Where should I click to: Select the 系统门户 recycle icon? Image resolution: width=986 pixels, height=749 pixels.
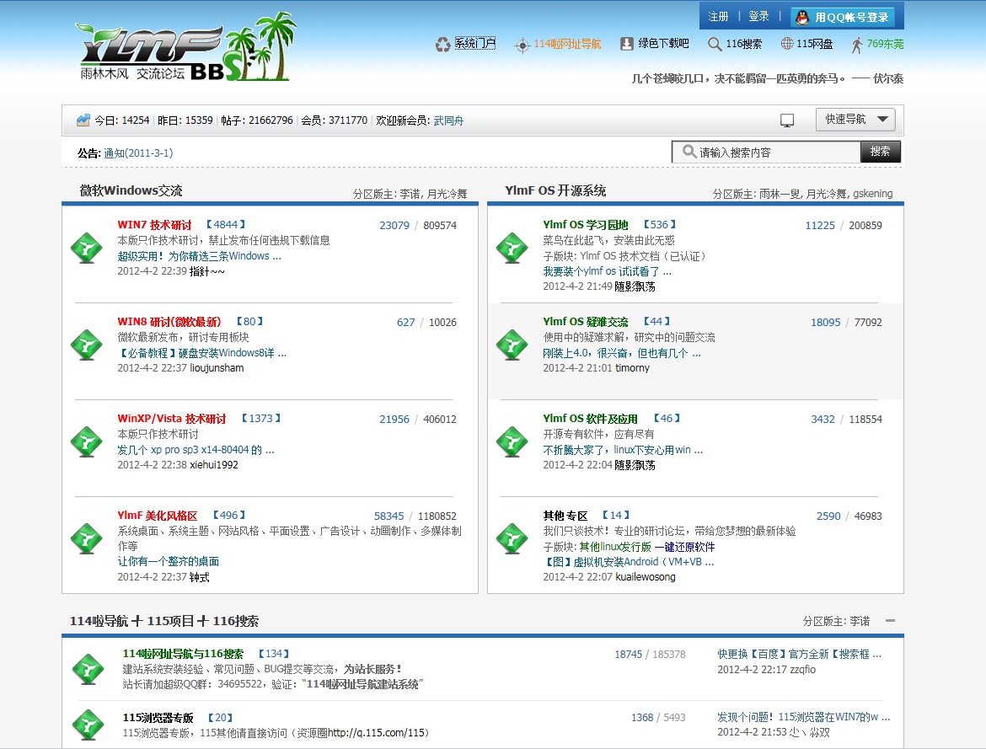click(442, 45)
